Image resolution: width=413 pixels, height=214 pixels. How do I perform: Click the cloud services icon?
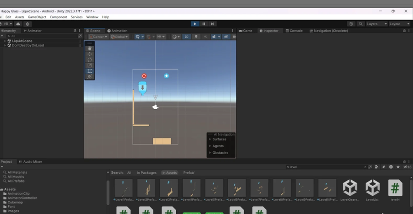(x=18, y=24)
